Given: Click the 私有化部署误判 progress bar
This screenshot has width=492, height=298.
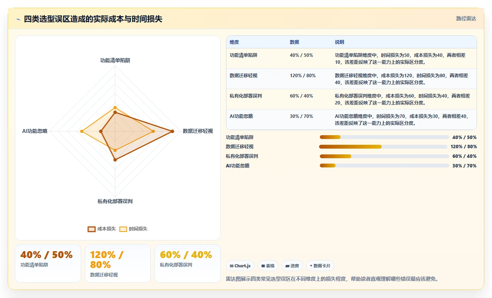Looking at the screenshot, I should pos(384,156).
